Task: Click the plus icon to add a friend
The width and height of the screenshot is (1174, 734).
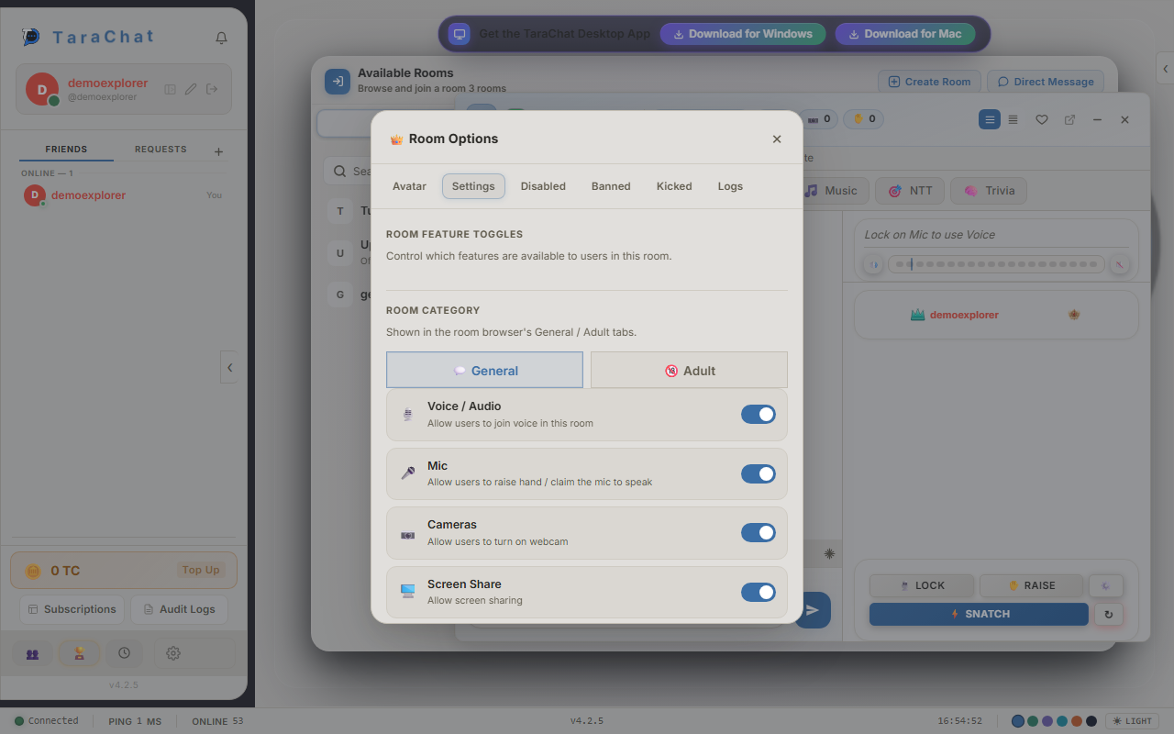Action: coord(218,151)
